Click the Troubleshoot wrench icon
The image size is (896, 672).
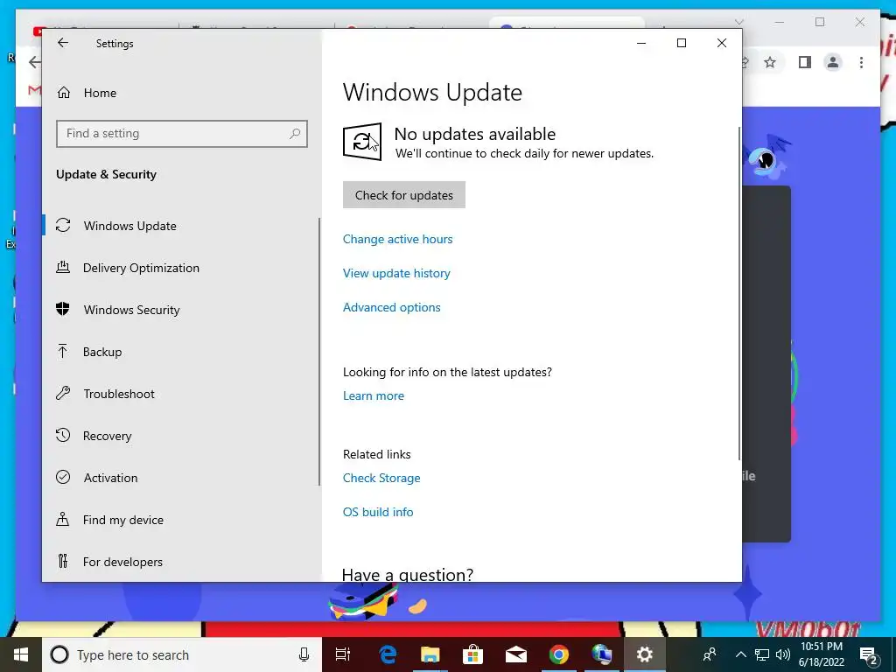coord(63,393)
